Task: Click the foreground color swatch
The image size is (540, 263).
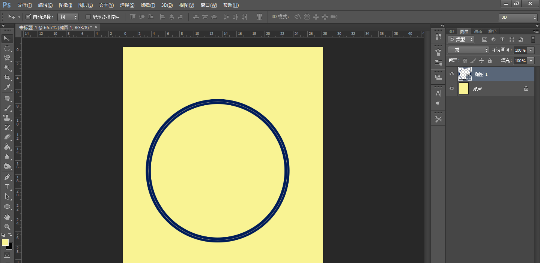Action: [x=5, y=242]
